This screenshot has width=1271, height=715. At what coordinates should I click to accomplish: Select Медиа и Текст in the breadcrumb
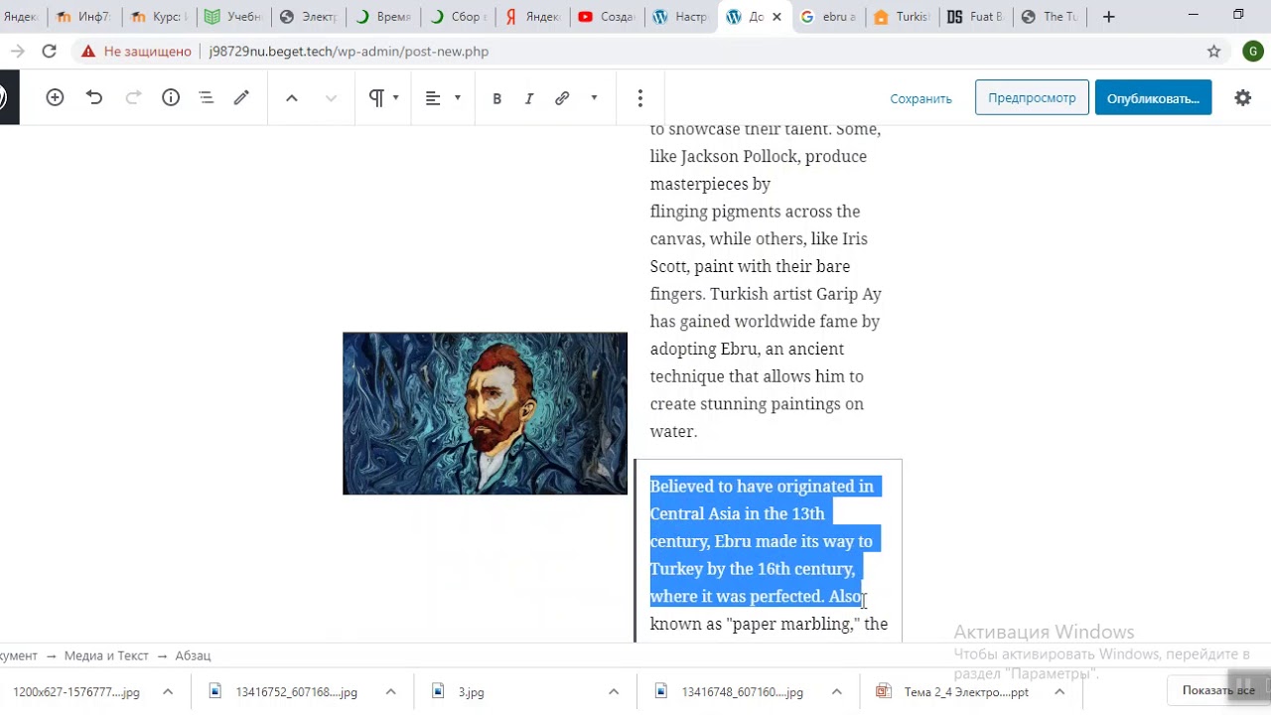click(x=106, y=655)
